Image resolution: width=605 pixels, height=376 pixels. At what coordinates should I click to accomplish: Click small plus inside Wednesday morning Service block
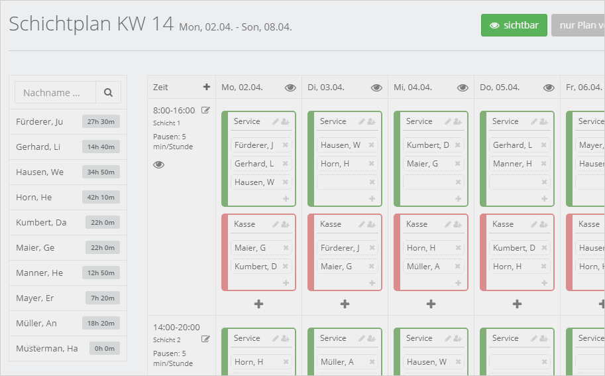(458, 198)
